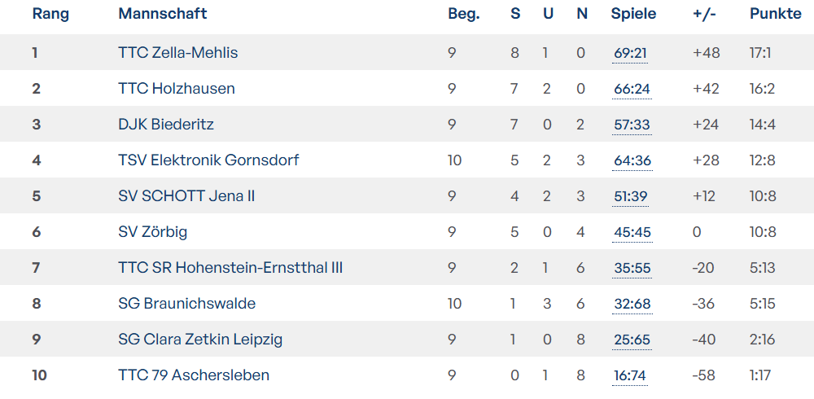Click the Mannschaft column header

[x=162, y=14]
